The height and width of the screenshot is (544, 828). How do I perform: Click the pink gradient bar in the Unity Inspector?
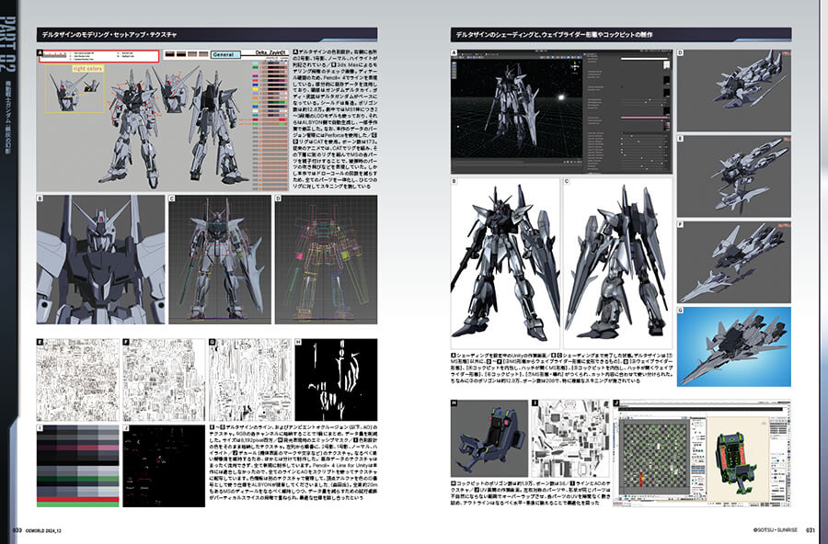642,118
